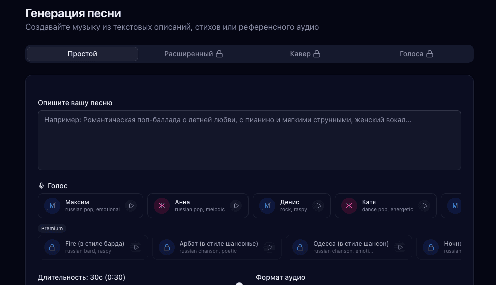Click the 'dance pop, energetic' tag text

click(x=387, y=210)
